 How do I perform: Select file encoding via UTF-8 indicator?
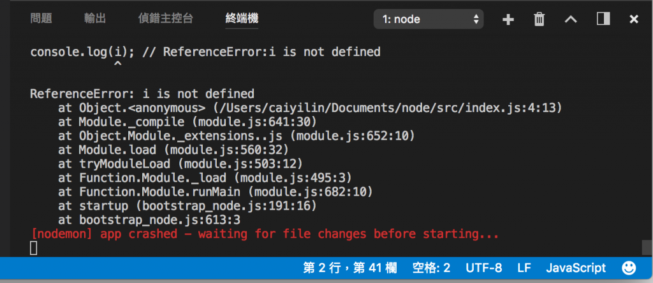[484, 268]
